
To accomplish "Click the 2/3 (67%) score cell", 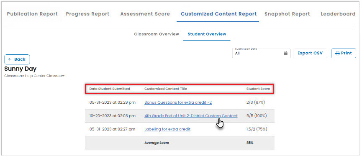I will coord(256,102).
